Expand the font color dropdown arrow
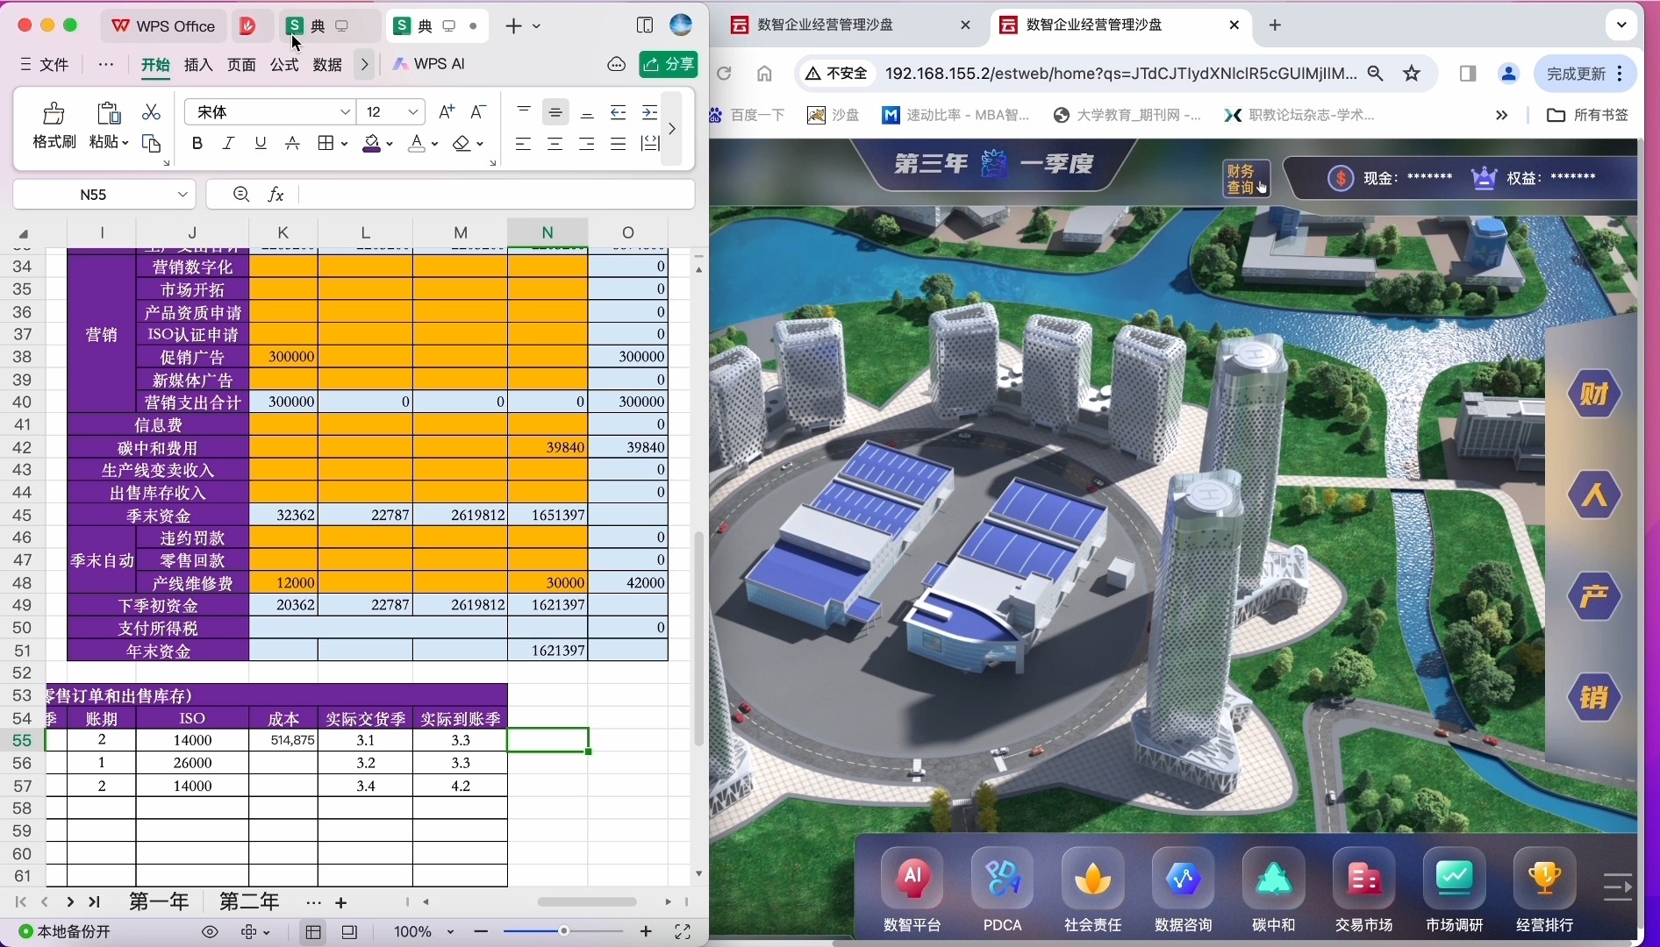1660x947 pixels. coord(434,144)
